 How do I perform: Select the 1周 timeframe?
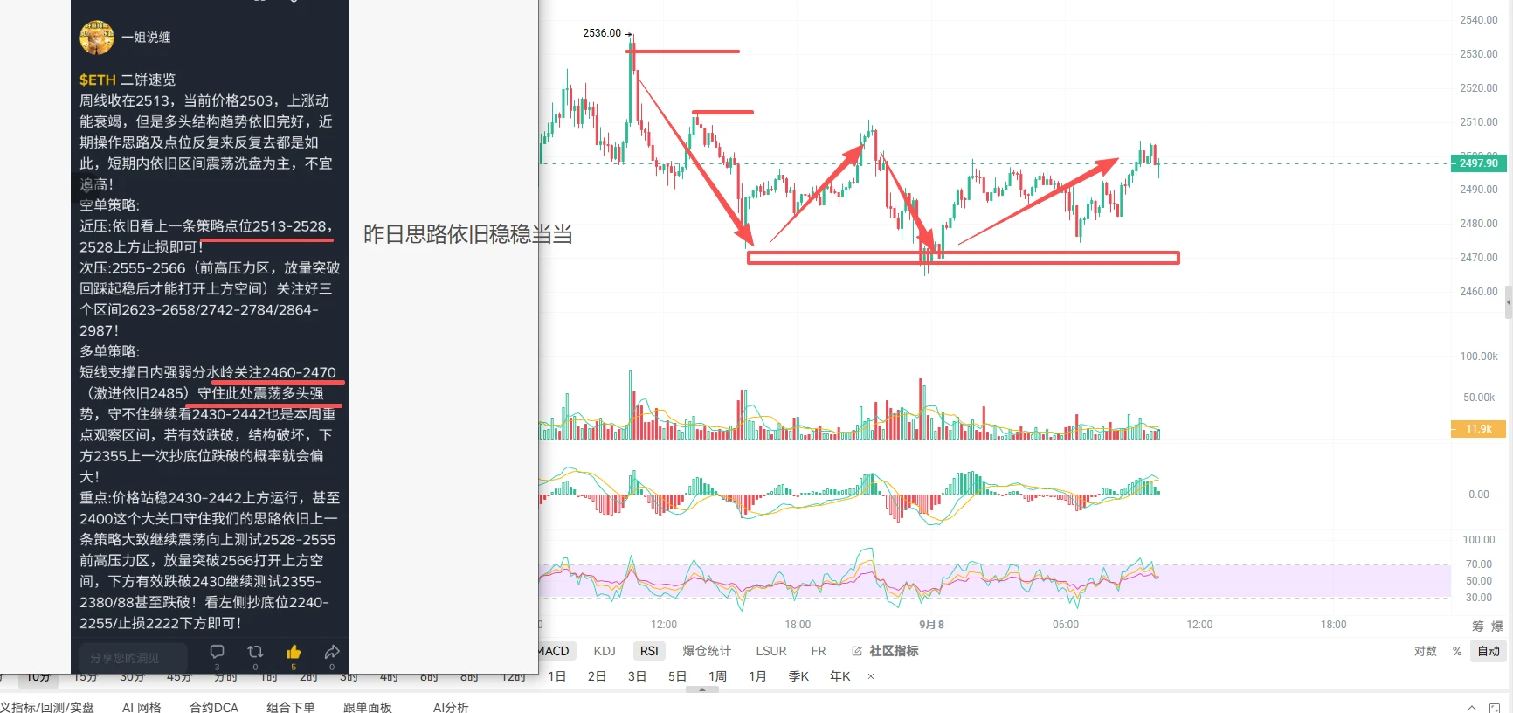718,676
